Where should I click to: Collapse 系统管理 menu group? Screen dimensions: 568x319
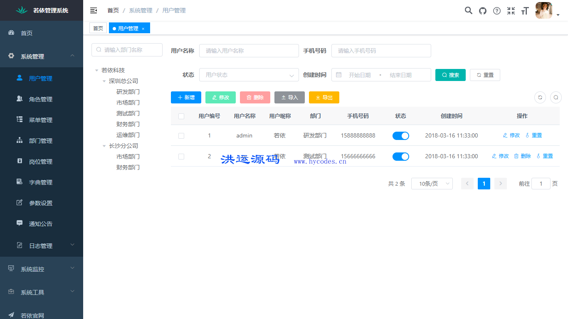42,56
